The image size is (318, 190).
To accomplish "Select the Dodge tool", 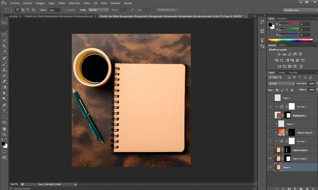I will click(x=4, y=99).
